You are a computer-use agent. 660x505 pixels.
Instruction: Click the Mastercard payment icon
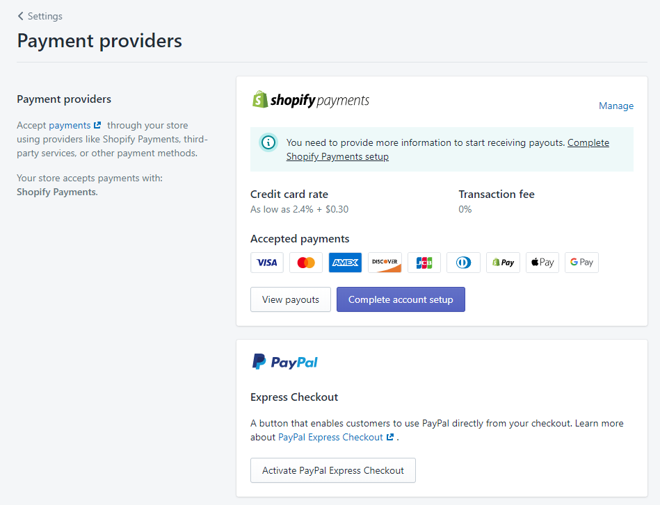point(306,263)
